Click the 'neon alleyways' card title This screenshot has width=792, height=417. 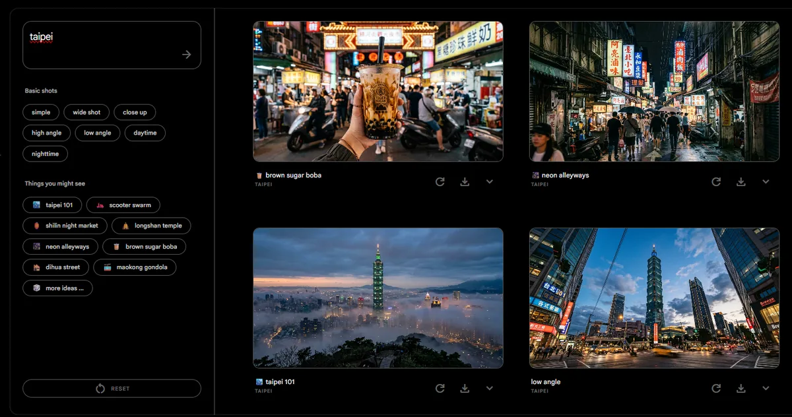tap(565, 176)
